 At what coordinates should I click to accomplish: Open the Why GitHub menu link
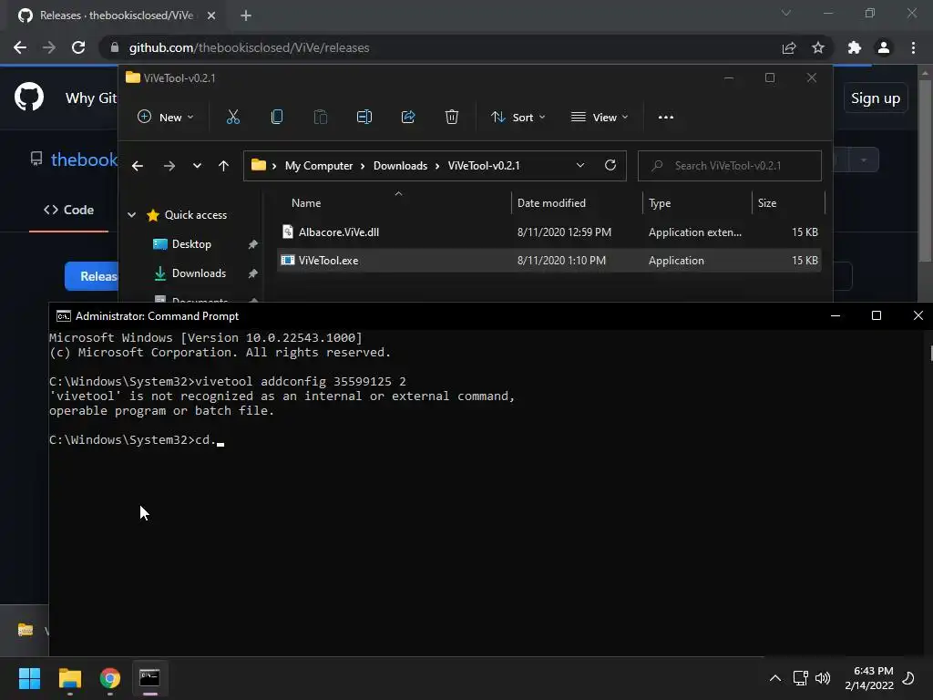point(90,98)
